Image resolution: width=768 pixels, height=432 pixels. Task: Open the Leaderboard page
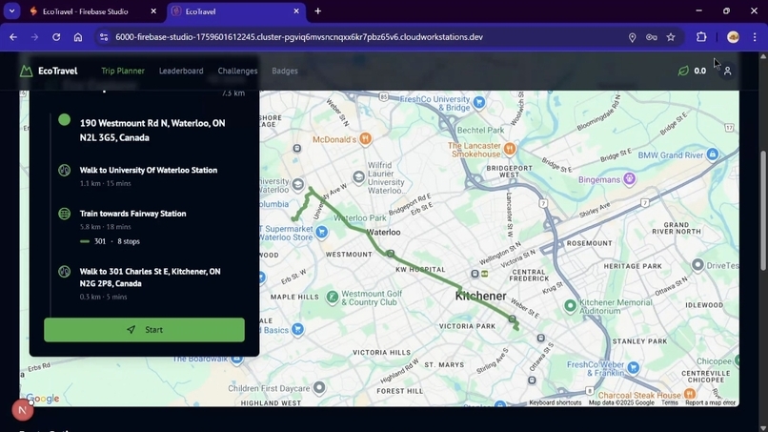(181, 71)
